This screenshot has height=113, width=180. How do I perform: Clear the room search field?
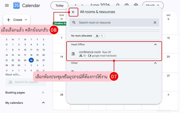coord(155,22)
